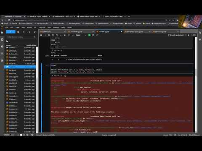The image size is (202, 151).
Task: Open the debugger panel on right sidebar
Action: point(200,39)
